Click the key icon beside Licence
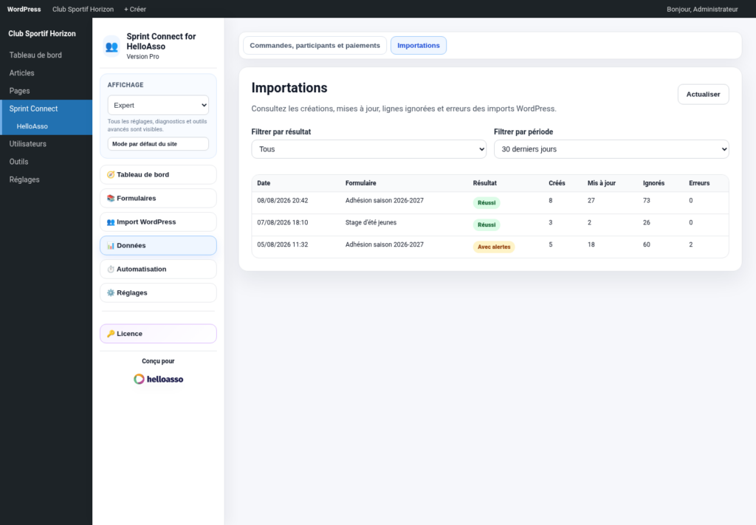The width and height of the screenshot is (756, 525). [111, 334]
